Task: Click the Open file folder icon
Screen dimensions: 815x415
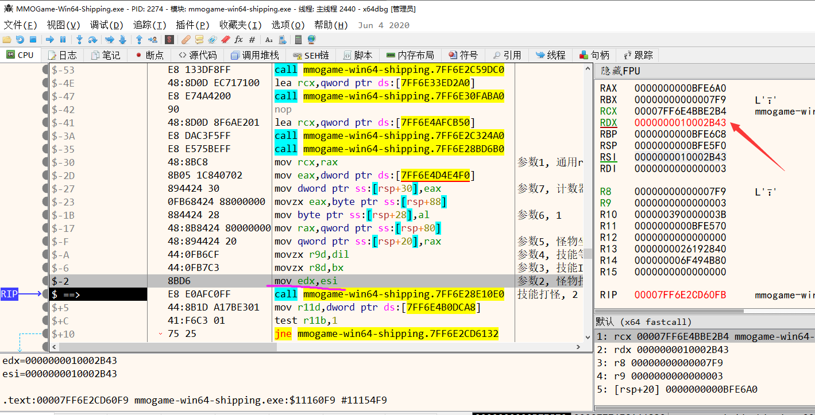Action: 7,40
